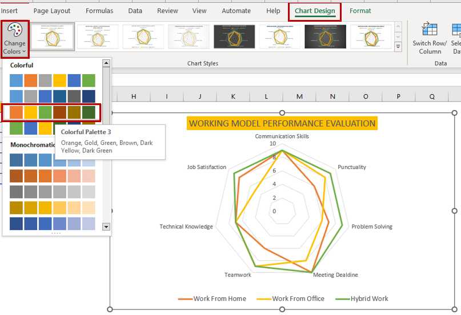The height and width of the screenshot is (315, 461).
Task: Click the Work From Home legend entry
Action: click(212, 298)
